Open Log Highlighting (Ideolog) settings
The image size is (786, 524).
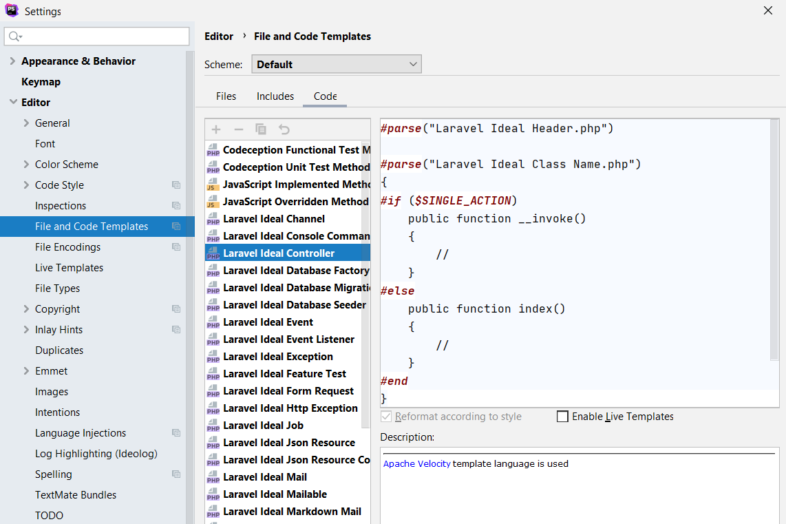coord(96,454)
